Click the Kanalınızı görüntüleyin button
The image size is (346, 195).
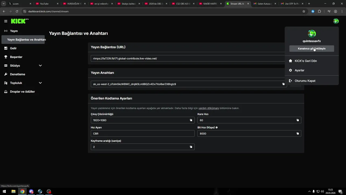click(311, 48)
